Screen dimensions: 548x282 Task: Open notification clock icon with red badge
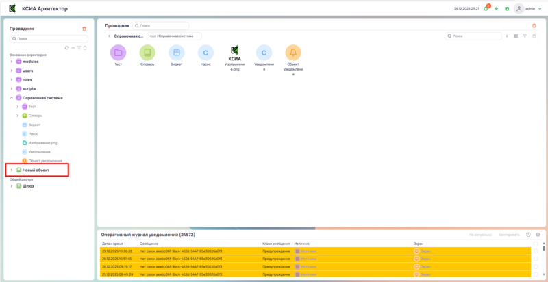(x=486, y=9)
